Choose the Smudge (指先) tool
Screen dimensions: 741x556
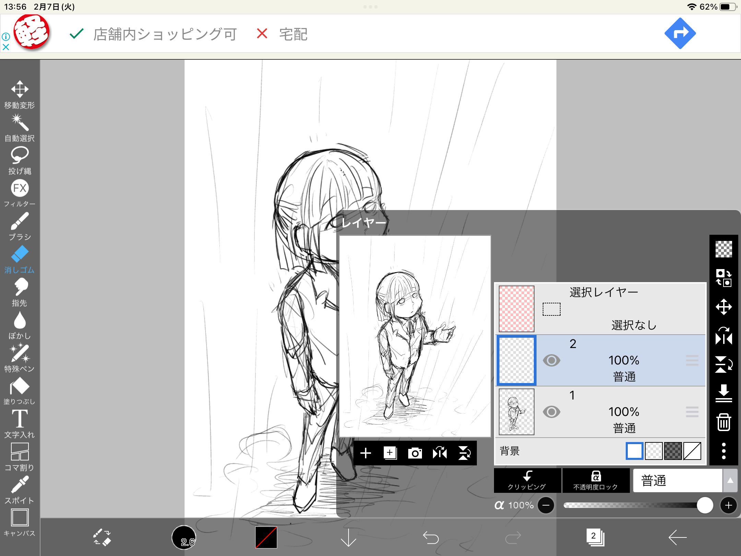[20, 292]
